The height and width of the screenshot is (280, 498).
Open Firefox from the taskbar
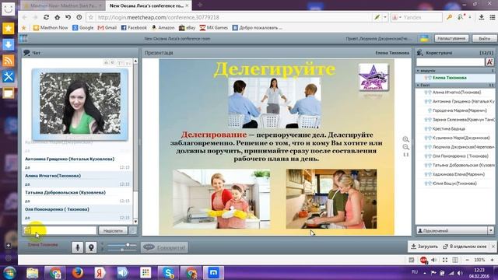point(77,273)
